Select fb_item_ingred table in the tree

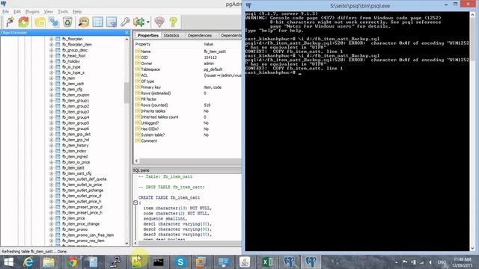(x=75, y=156)
